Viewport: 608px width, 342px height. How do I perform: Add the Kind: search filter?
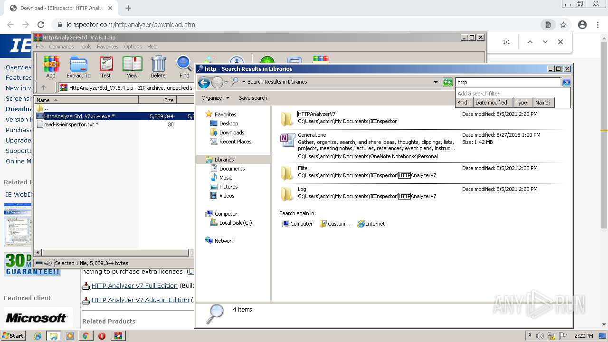click(x=464, y=103)
